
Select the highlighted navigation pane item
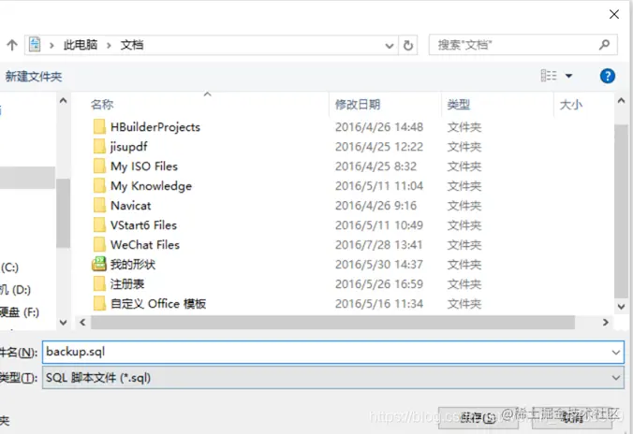click(x=27, y=178)
